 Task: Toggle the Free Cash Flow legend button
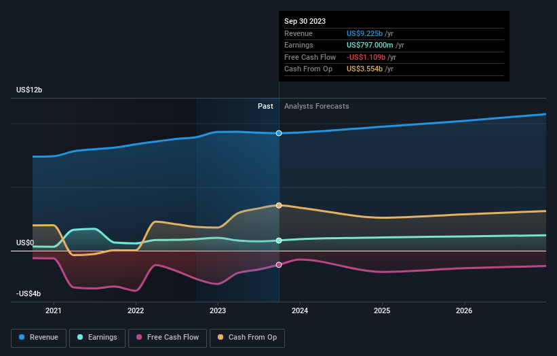168,338
